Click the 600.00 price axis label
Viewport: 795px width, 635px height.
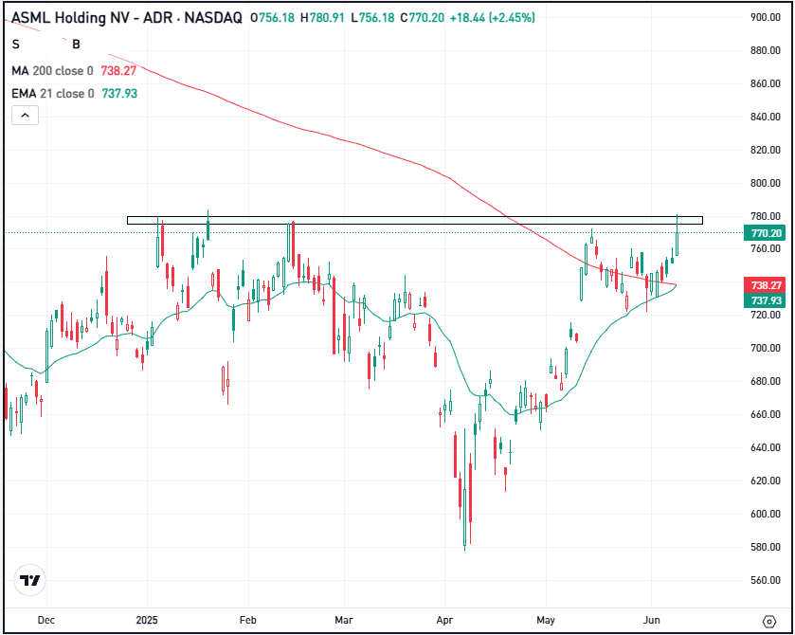pos(765,514)
